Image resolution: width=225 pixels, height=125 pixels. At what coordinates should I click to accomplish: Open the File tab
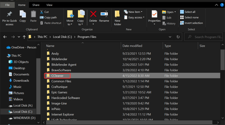pyautogui.click(x=7, y=5)
